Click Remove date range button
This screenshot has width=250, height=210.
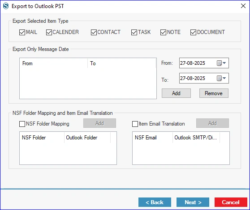click(214, 93)
